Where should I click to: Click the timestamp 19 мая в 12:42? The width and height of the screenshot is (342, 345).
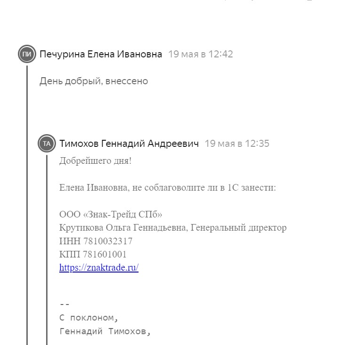click(x=200, y=54)
